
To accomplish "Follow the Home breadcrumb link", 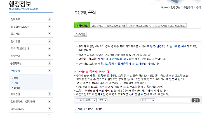I will coord(164,8).
